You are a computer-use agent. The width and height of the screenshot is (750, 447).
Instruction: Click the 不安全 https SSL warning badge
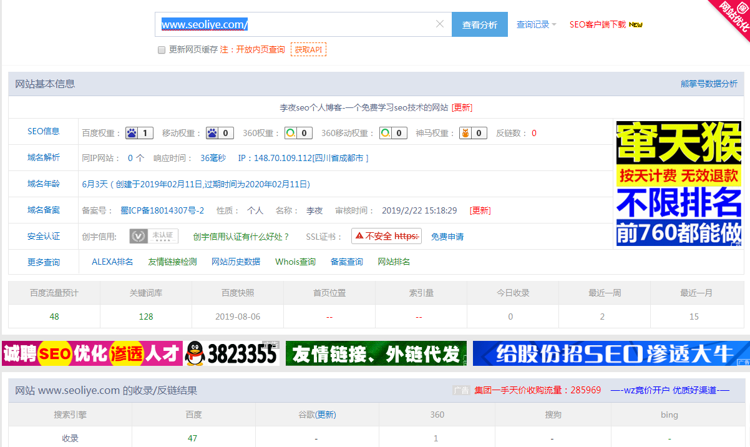click(386, 236)
